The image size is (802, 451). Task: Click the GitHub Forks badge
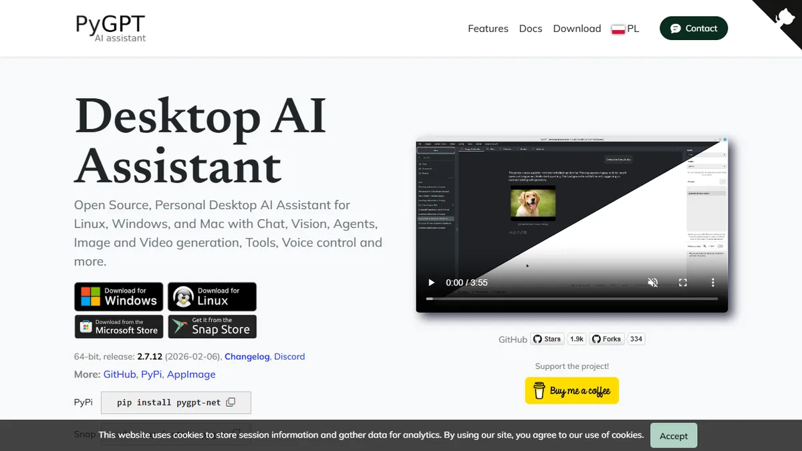tap(607, 339)
